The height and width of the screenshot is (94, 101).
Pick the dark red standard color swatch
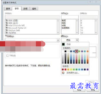point(63,70)
